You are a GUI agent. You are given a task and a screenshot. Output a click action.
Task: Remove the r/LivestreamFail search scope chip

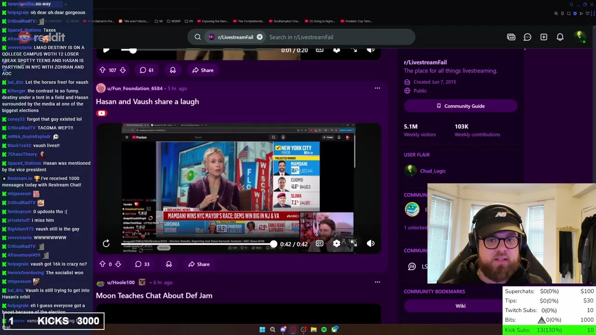coord(259,37)
